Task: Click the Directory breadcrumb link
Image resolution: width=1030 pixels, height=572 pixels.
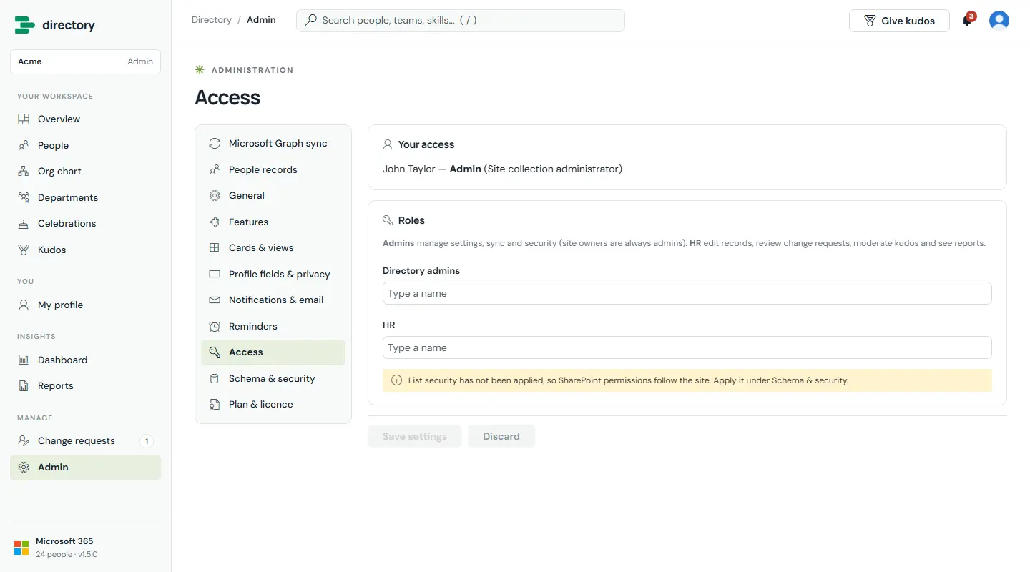Action: (x=212, y=20)
